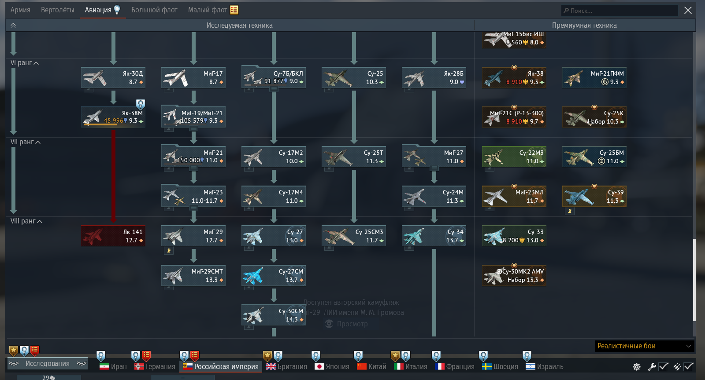Toggle the checkbox next to the wrench icon
This screenshot has width=705, height=380.
click(x=663, y=366)
